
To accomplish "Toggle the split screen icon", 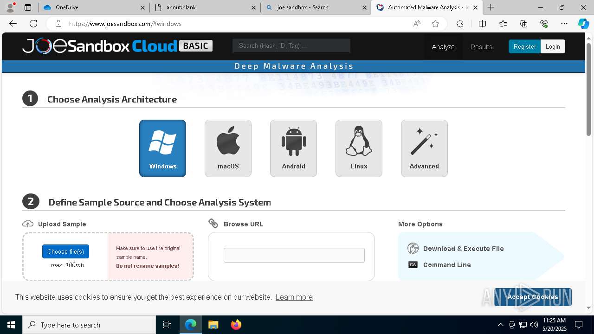I will point(482,24).
